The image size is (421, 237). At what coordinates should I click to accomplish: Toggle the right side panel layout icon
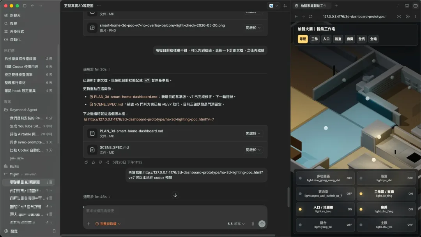pyautogui.click(x=416, y=5)
